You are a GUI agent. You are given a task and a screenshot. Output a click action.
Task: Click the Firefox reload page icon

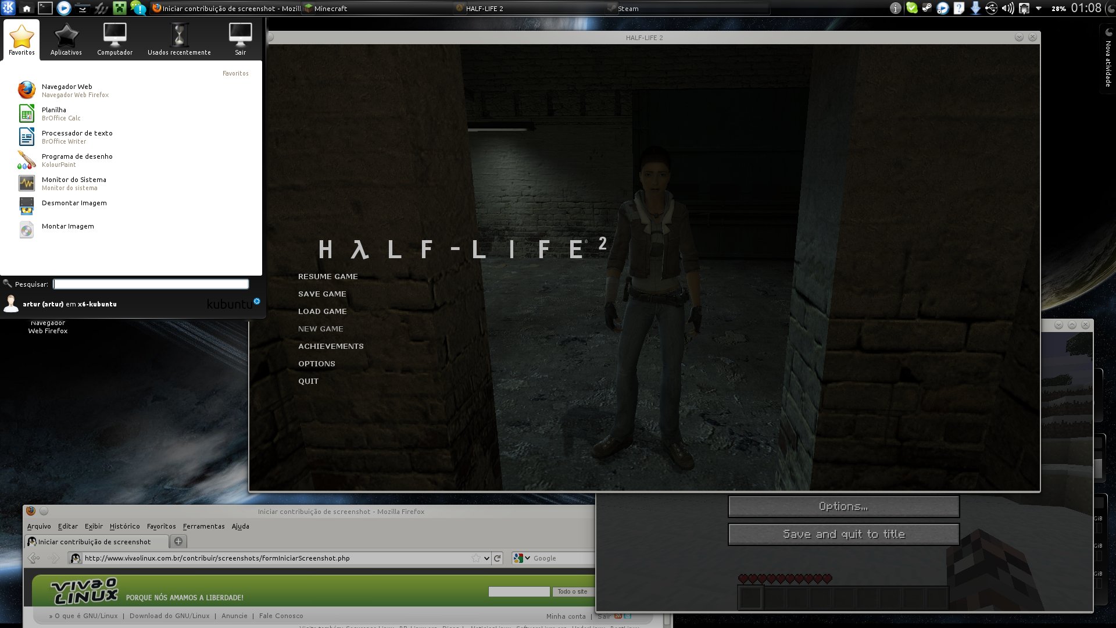tap(498, 558)
